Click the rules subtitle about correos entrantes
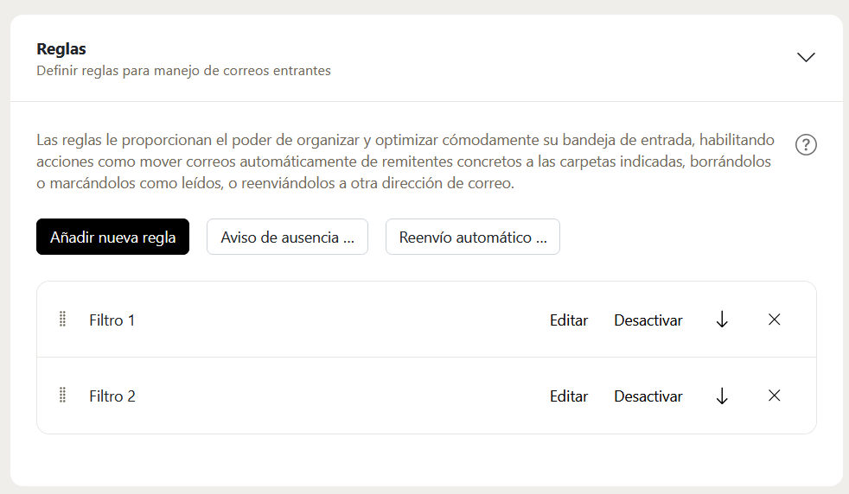 click(183, 71)
